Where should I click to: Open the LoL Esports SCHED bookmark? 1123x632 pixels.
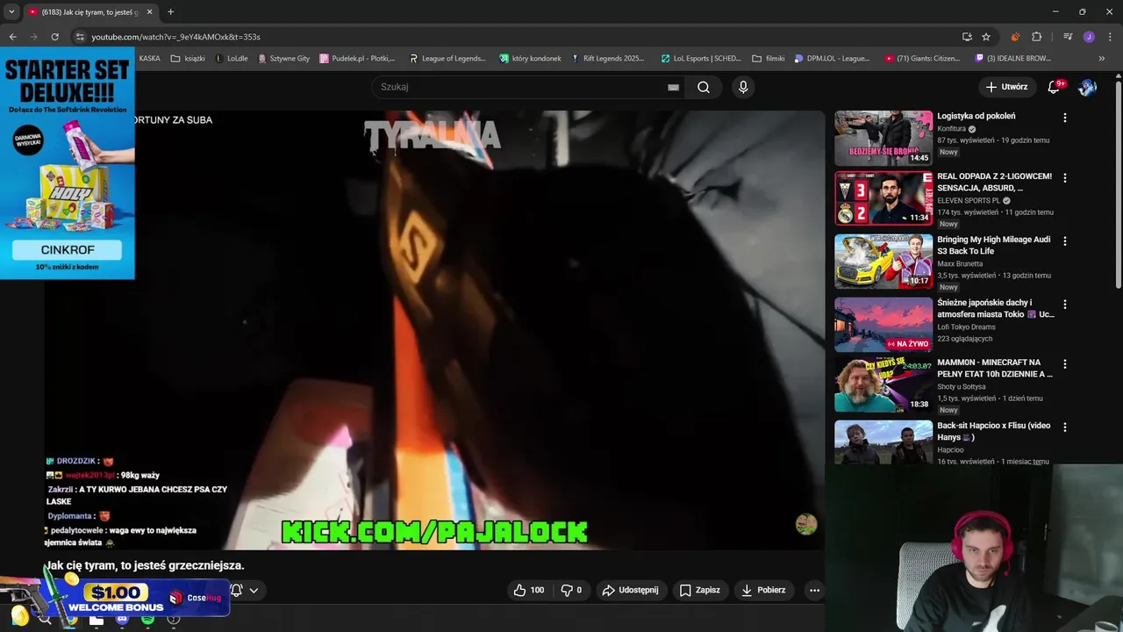pyautogui.click(x=700, y=59)
